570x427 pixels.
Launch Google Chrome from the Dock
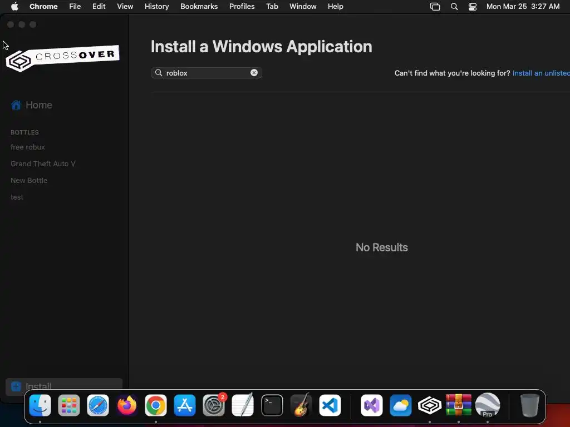pos(156,405)
